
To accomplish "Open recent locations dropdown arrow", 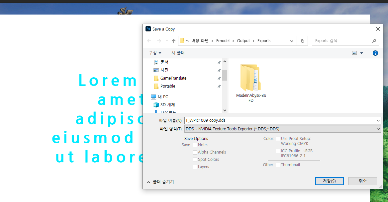I will pyautogui.click(x=167, y=41).
